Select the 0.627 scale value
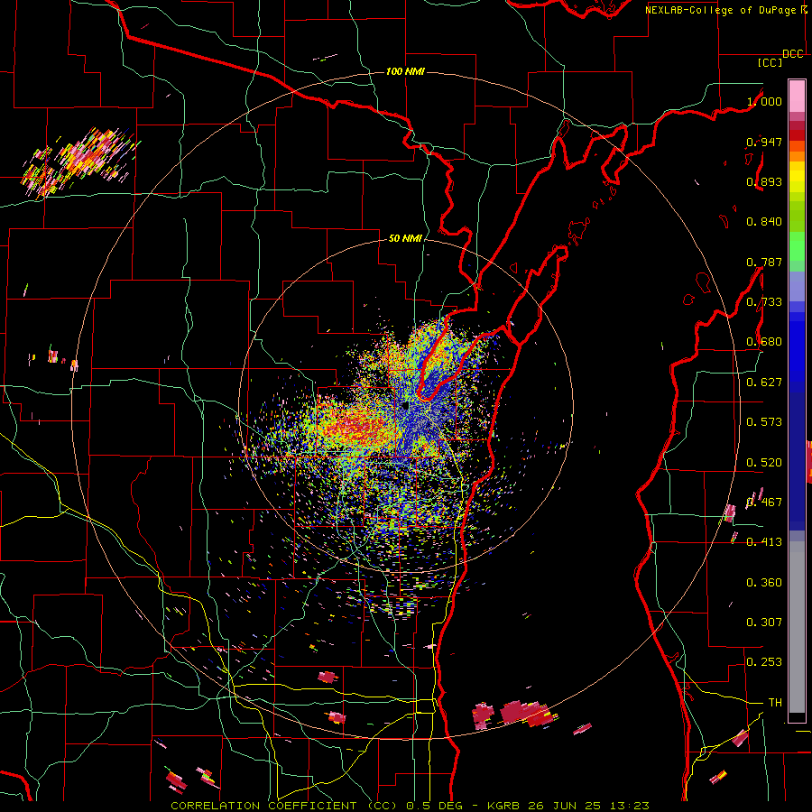Screen dimensions: 812x812 point(764,383)
